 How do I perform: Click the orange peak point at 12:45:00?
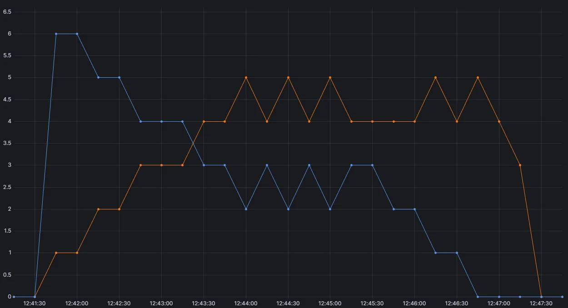coord(330,77)
